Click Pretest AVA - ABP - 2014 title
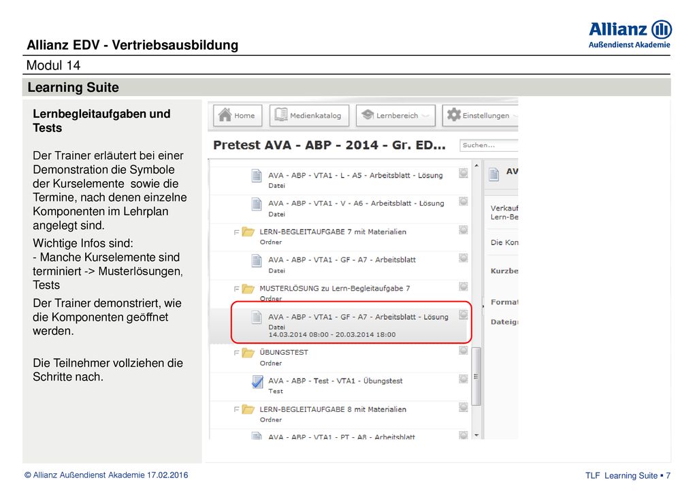 [329, 145]
